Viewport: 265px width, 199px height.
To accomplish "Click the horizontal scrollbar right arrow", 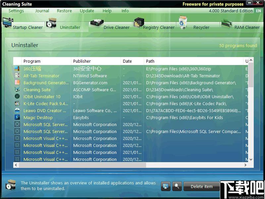I will click(x=245, y=165).
